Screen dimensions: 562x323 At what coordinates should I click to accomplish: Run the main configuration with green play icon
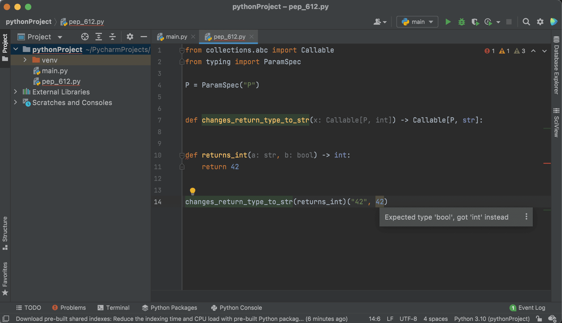click(448, 22)
